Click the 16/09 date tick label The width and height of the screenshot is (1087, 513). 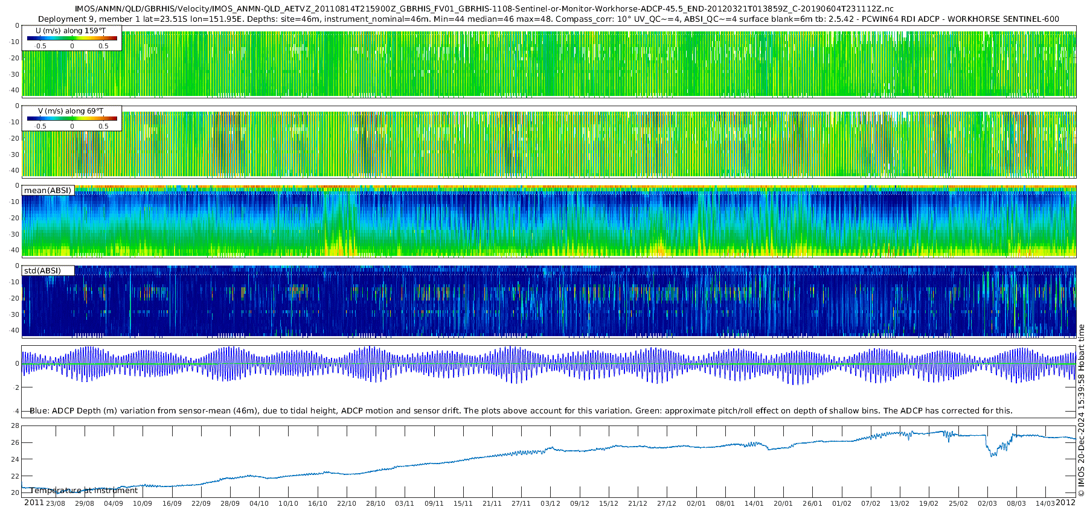[x=172, y=503]
